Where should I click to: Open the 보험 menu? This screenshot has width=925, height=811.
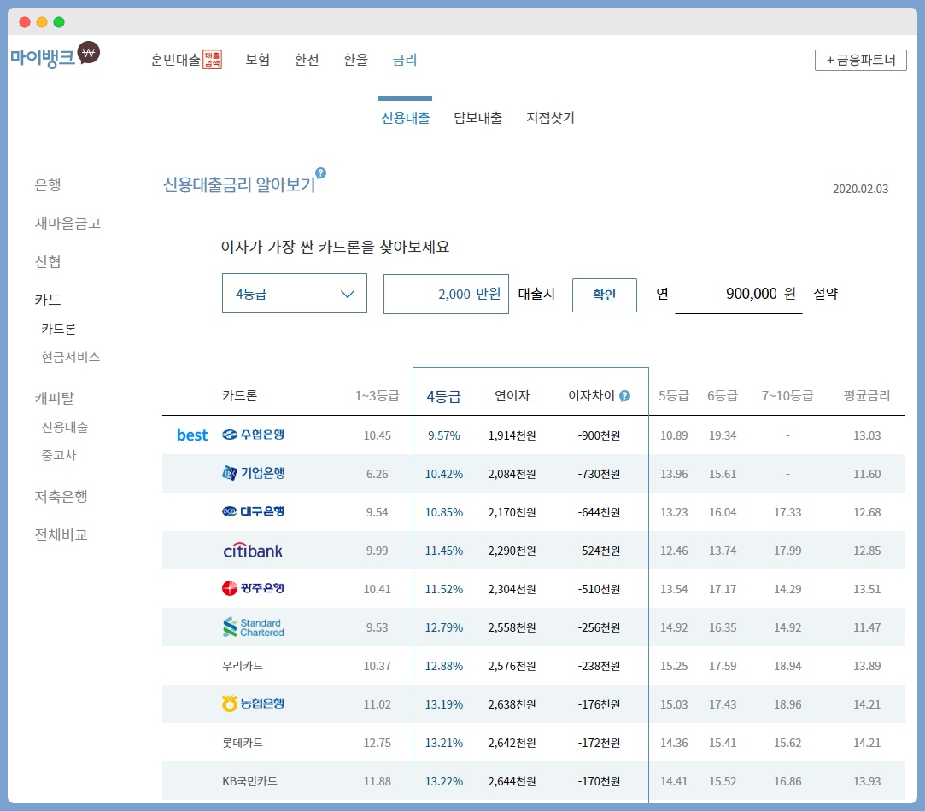tap(258, 60)
